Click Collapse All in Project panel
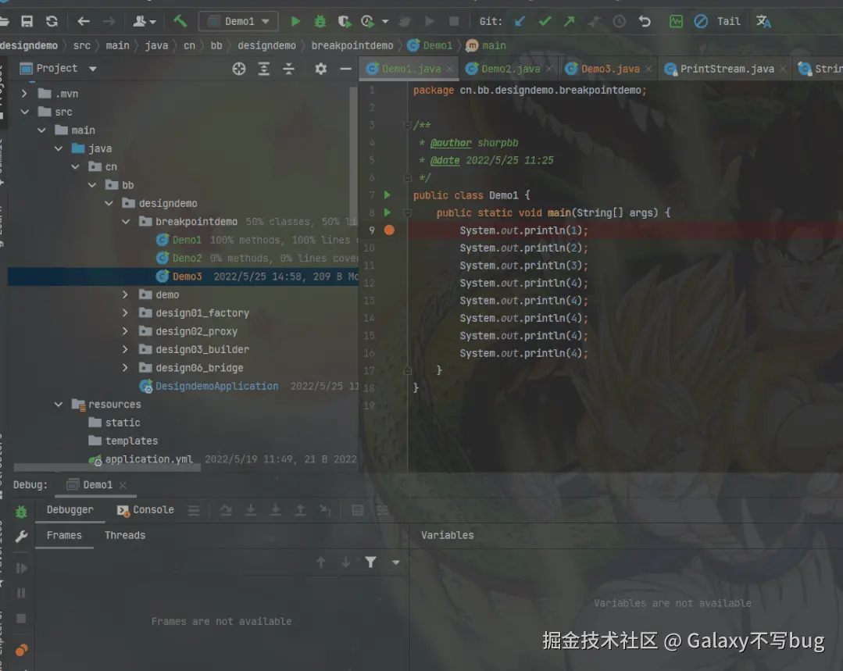843x671 pixels. [x=289, y=68]
